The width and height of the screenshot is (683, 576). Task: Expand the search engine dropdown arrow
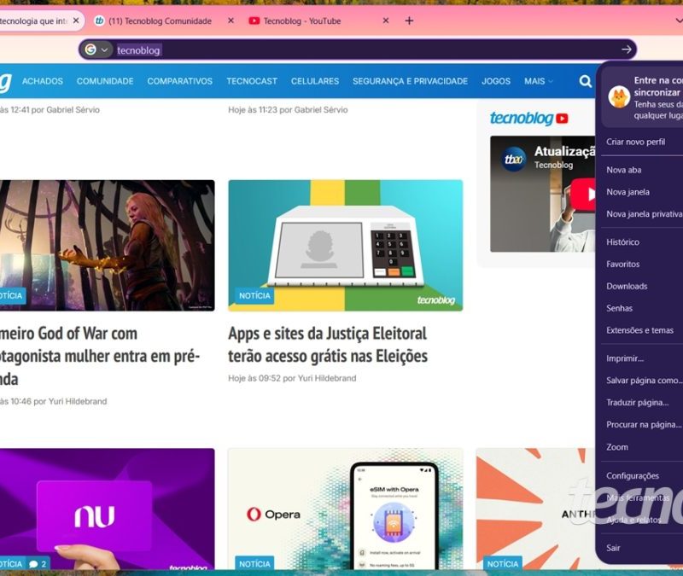(104, 50)
